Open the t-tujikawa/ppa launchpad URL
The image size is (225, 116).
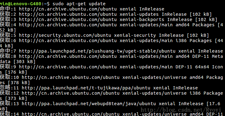86,88
